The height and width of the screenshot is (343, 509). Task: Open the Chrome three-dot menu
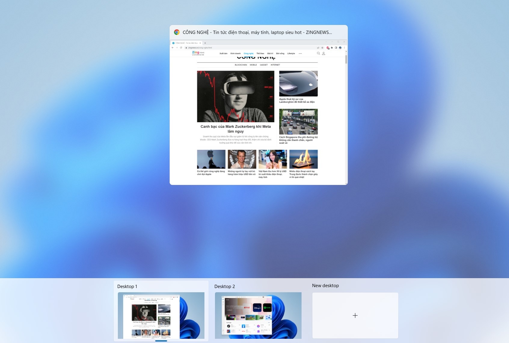(x=344, y=47)
